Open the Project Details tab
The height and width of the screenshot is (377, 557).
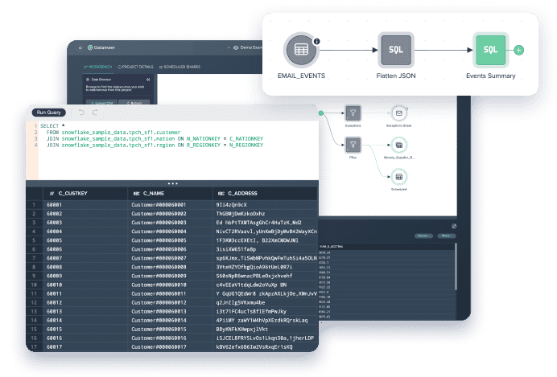click(135, 67)
